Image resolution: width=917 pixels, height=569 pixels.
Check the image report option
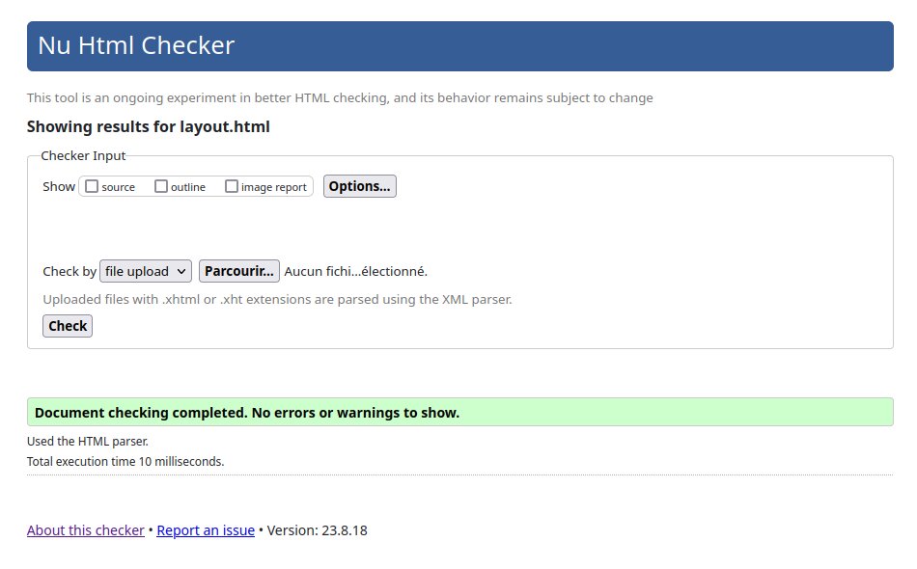232,186
